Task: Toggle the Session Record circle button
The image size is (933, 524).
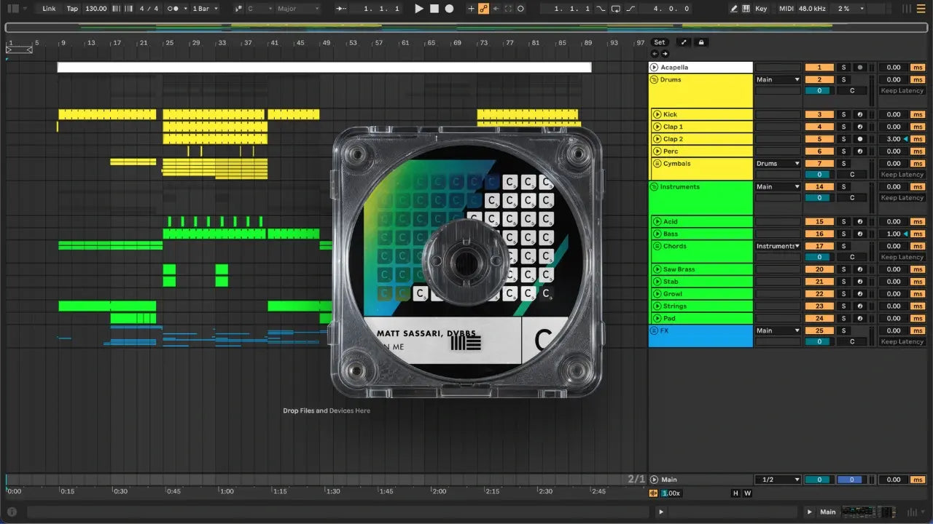Action: [520, 9]
